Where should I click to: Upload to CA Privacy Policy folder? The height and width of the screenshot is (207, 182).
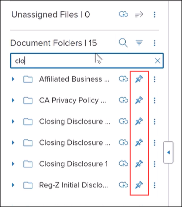click(123, 100)
